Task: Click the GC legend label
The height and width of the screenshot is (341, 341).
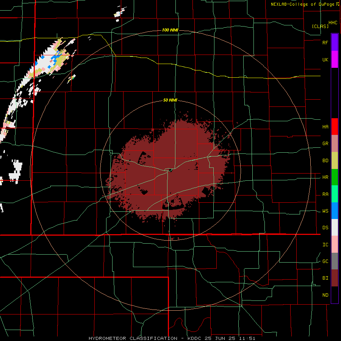Action: [x=325, y=261]
